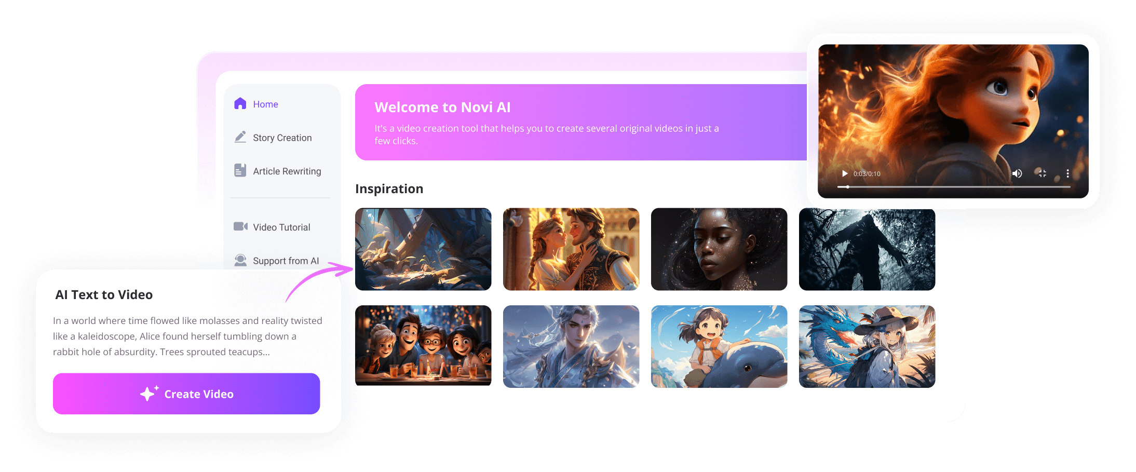The image size is (1136, 472).
Task: Open video player more options menu
Action: click(x=1067, y=173)
